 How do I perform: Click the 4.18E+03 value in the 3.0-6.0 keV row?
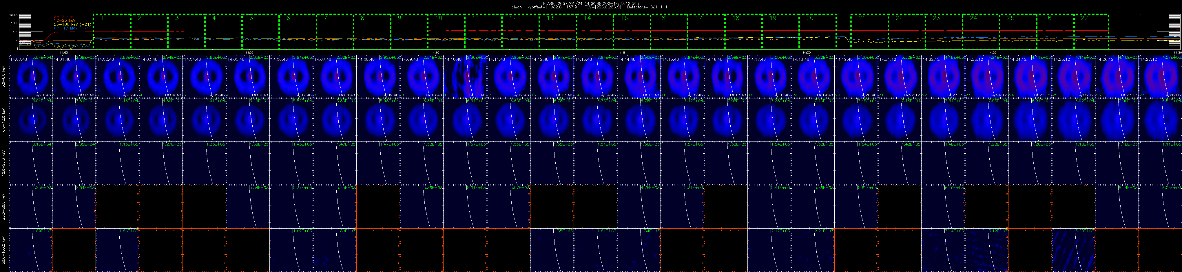954,57
